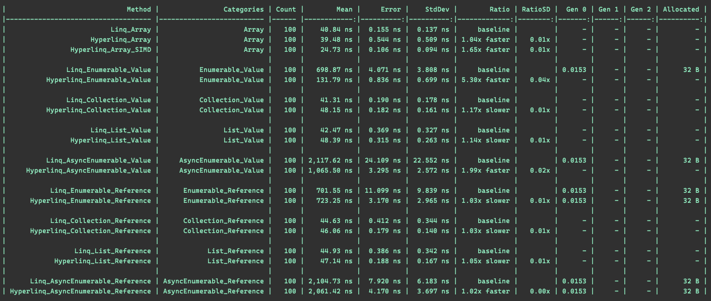
Task: Click the 1.65x faster ratio
Action: coord(486,49)
